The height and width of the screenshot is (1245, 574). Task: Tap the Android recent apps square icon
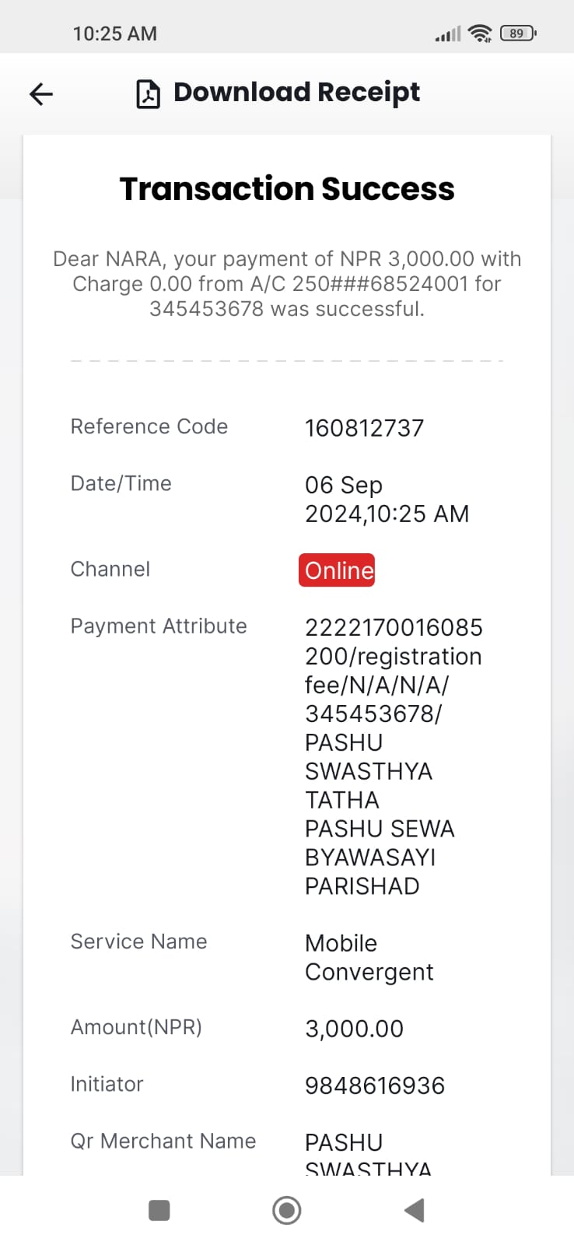[159, 1210]
